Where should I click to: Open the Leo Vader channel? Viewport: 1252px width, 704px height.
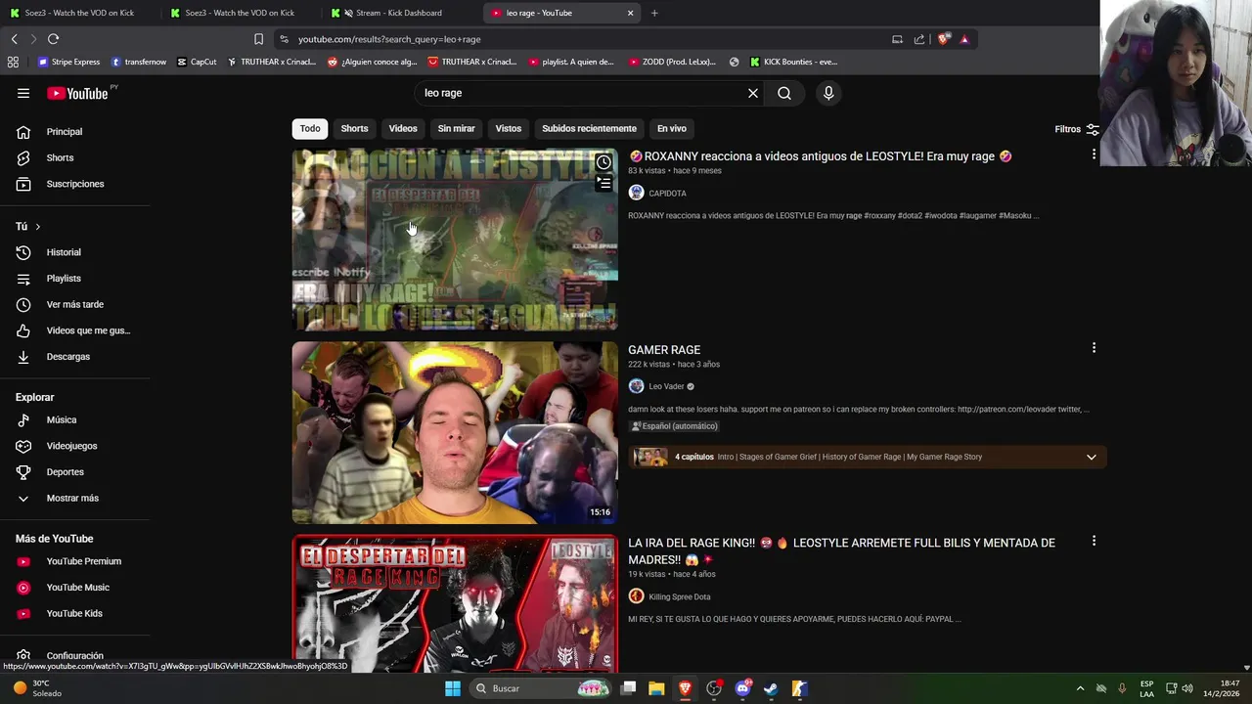[666, 386]
